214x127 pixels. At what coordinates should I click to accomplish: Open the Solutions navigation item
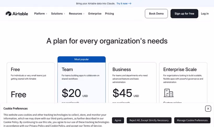(x=57, y=14)
